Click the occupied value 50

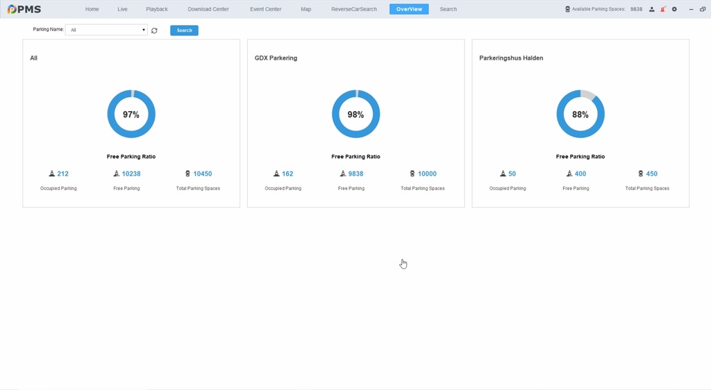pyautogui.click(x=512, y=173)
